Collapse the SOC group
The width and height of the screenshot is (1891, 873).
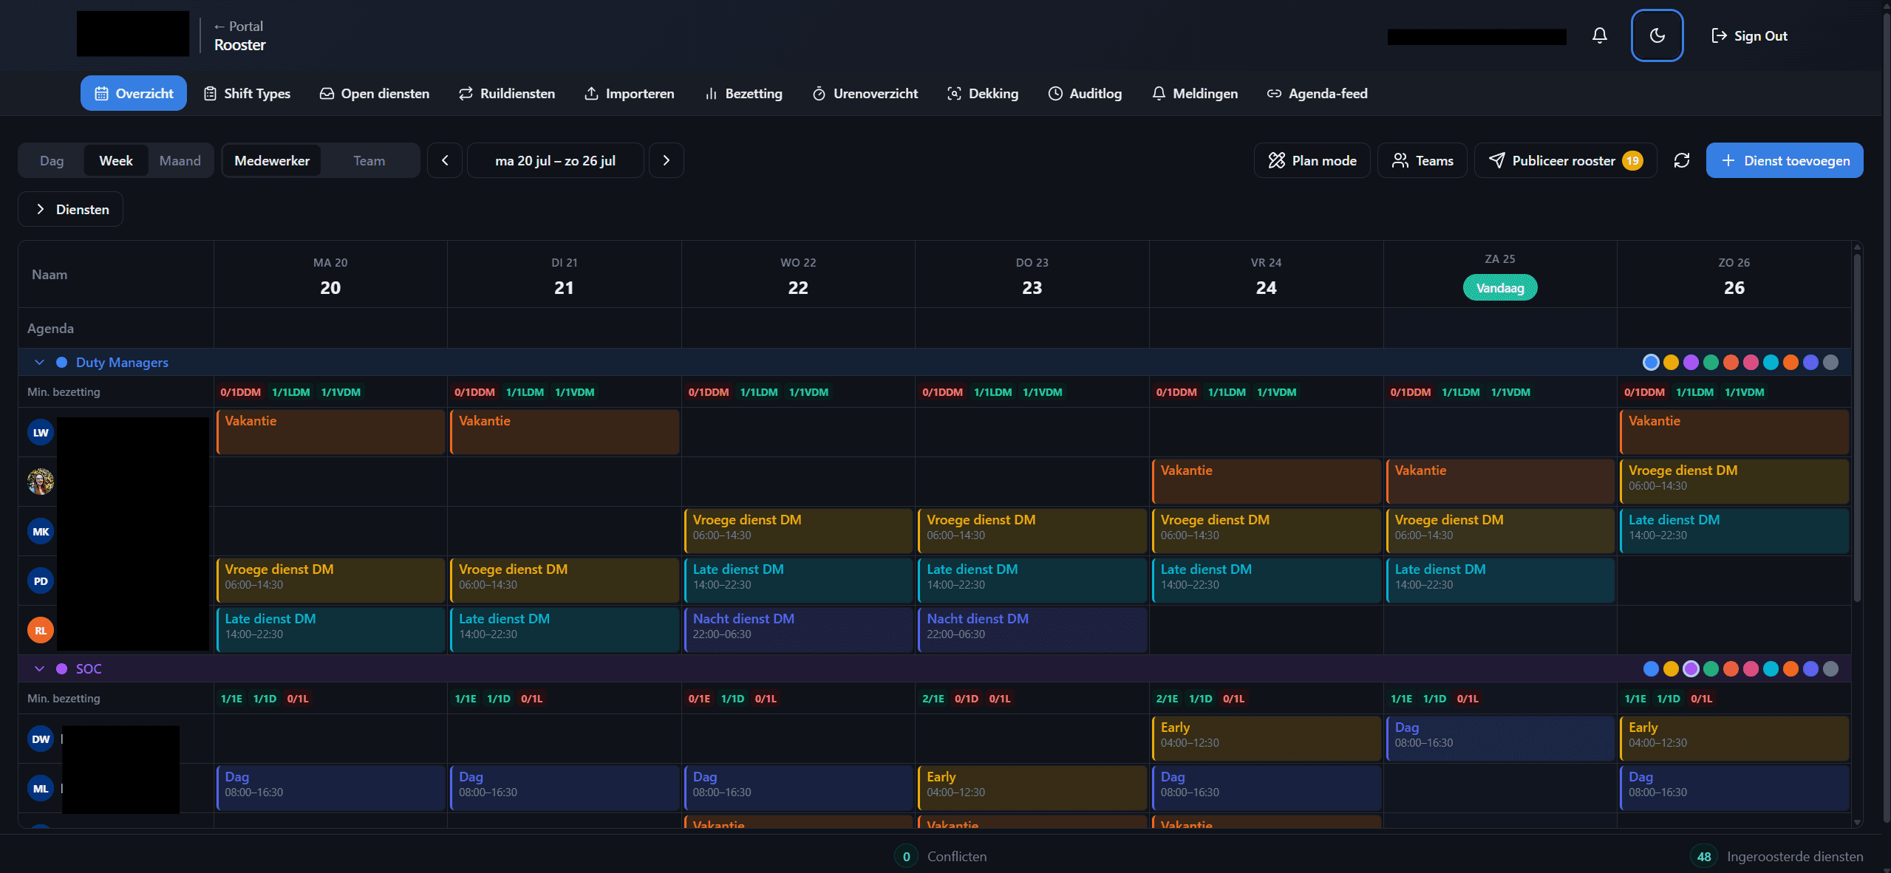coord(40,669)
